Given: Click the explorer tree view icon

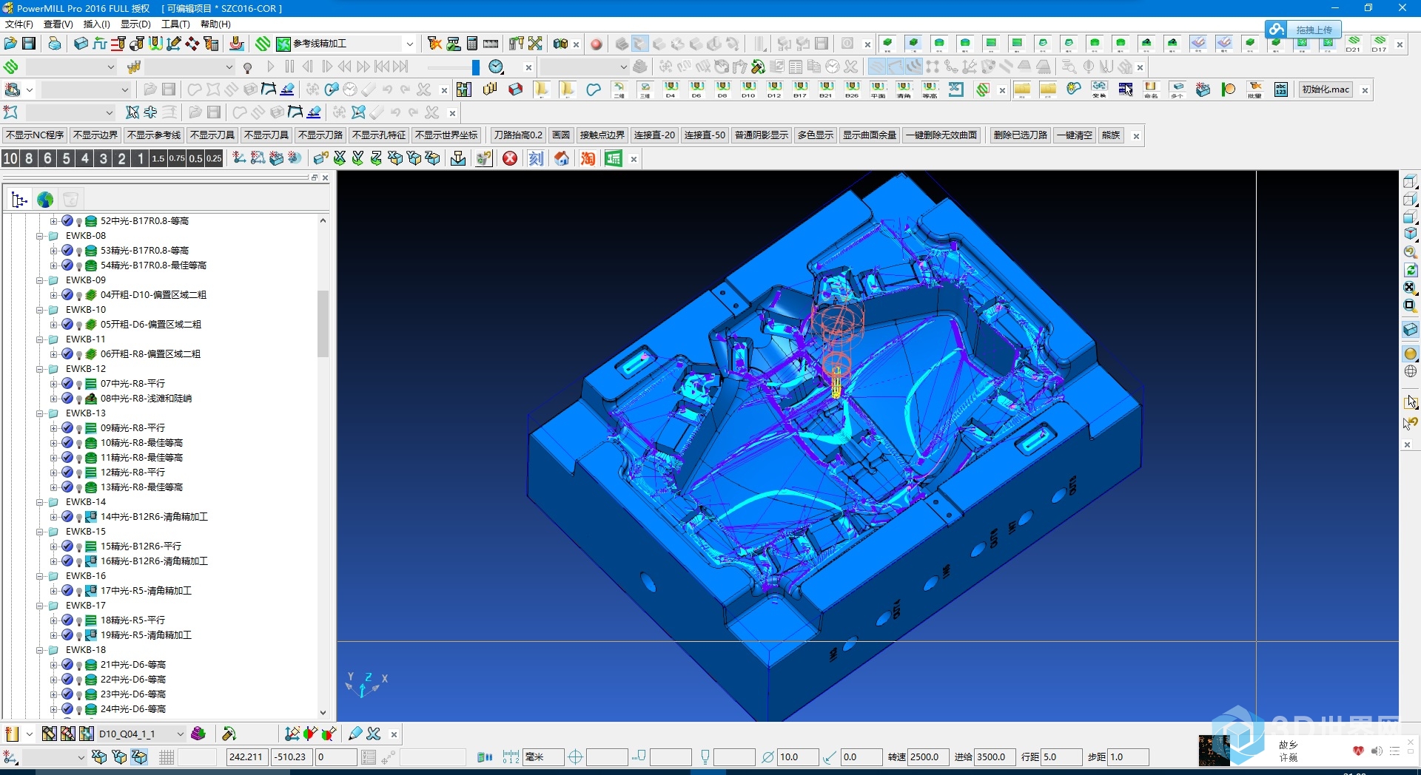Looking at the screenshot, I should pyautogui.click(x=19, y=200).
